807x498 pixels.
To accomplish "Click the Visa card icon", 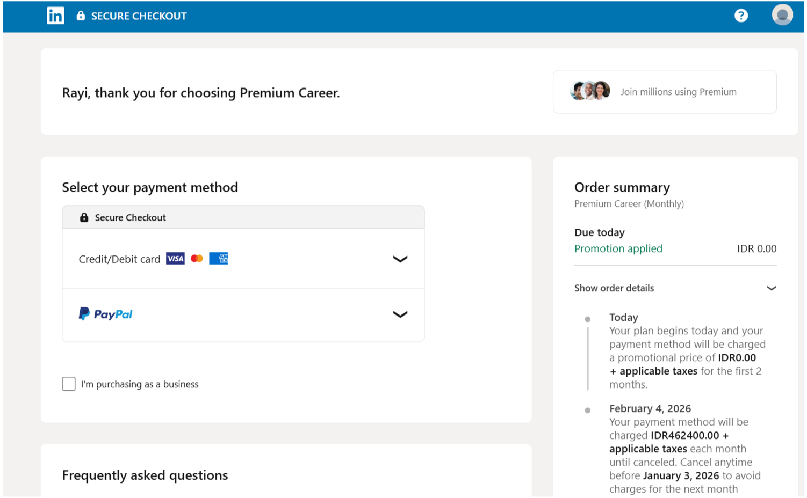I will pyautogui.click(x=175, y=259).
